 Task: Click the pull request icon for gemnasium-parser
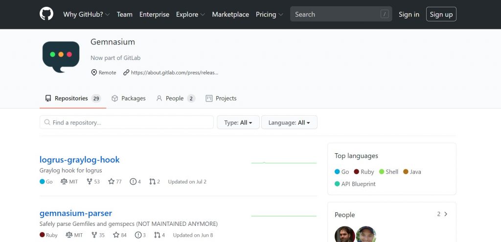157,235
